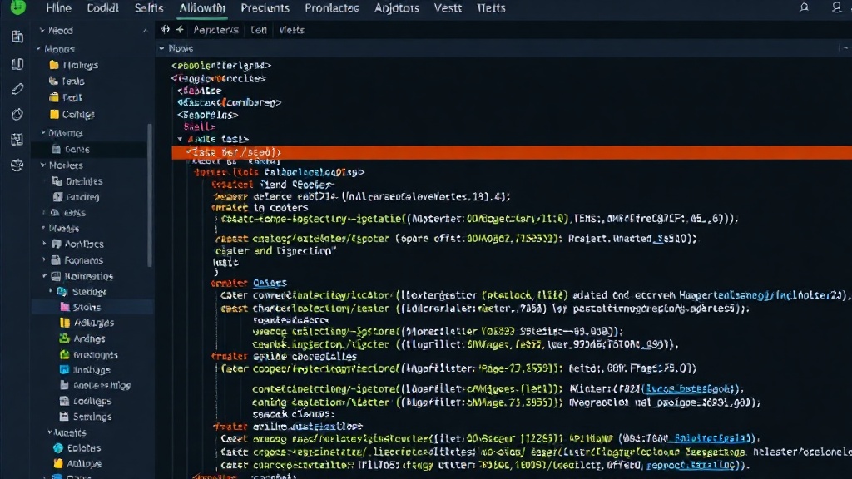
Task: Click the Aolarjdes yellow file icon
Action: [x=65, y=323]
